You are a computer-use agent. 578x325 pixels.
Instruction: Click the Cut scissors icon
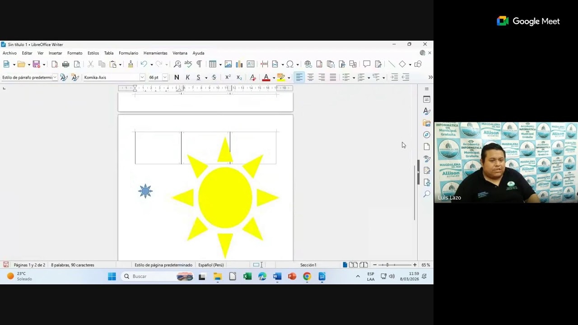91,64
